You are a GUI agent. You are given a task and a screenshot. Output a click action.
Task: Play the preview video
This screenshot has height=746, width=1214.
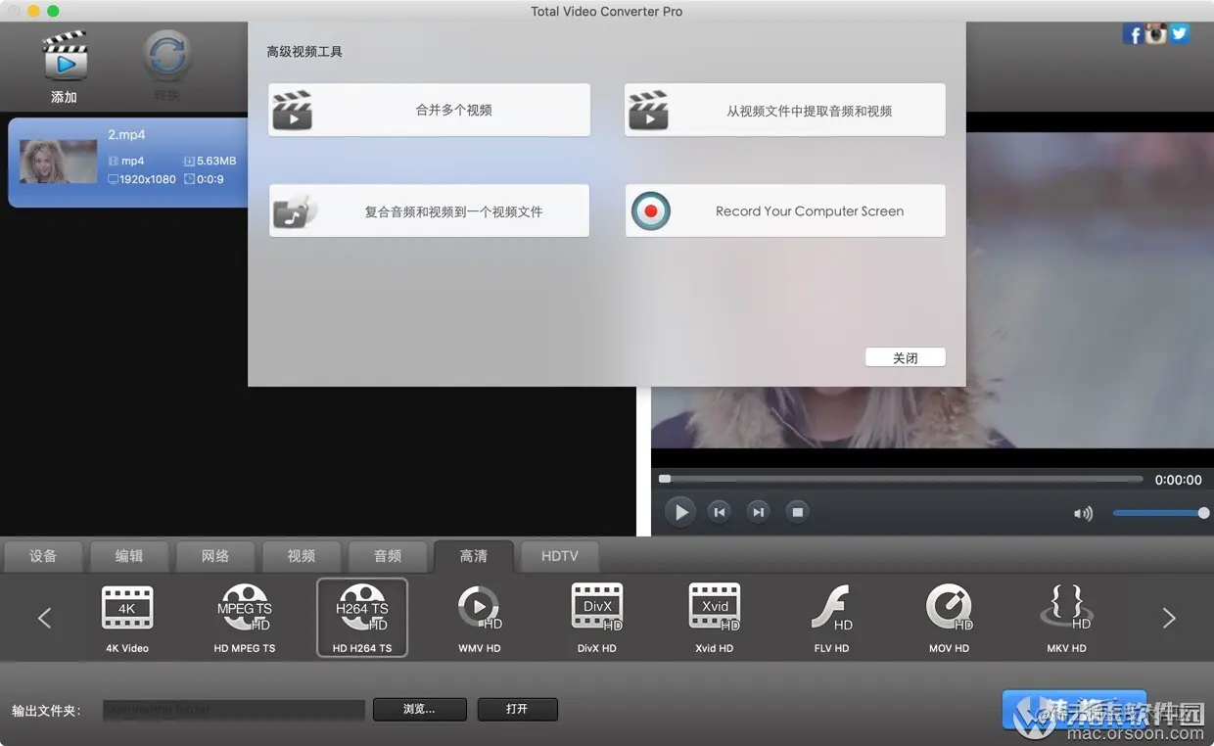coord(680,512)
